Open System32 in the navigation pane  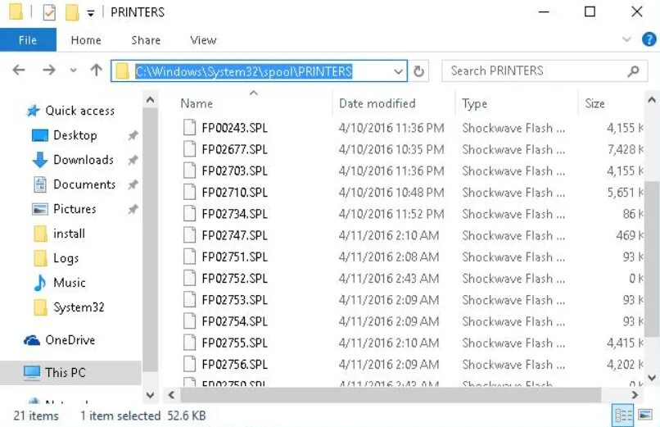point(79,307)
